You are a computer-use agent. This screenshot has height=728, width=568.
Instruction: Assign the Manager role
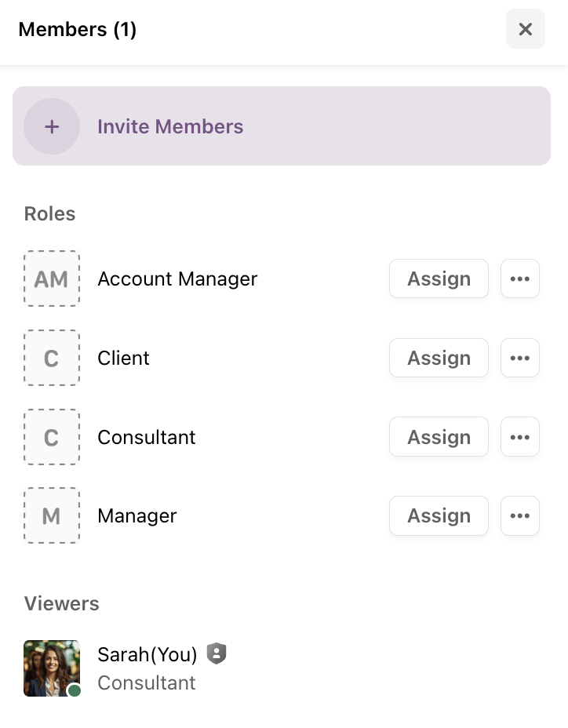[439, 515]
